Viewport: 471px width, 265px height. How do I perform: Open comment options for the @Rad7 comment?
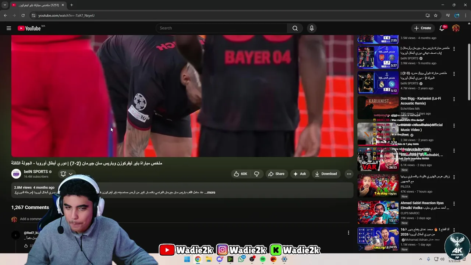tap(348, 233)
